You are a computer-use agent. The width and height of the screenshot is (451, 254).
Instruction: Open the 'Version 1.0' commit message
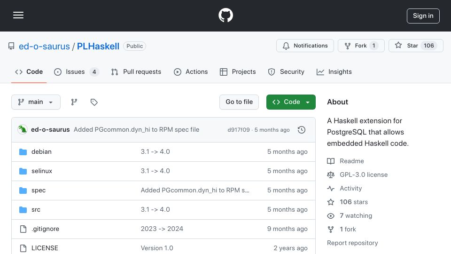157,248
